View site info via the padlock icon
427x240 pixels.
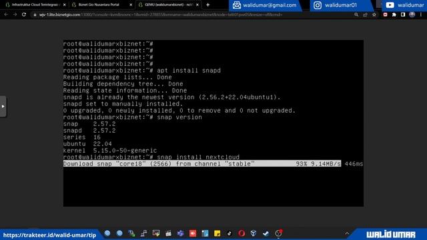(x=35, y=15)
